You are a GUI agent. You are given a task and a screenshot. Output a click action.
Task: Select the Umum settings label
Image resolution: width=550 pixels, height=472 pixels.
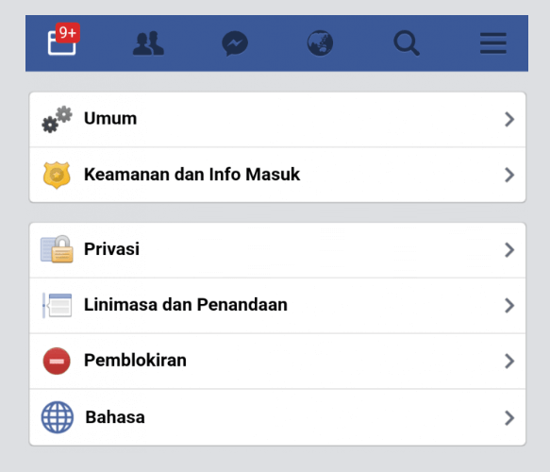tap(110, 118)
